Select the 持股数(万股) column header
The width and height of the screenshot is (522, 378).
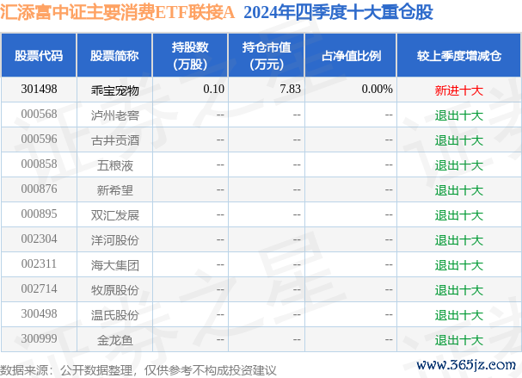click(190, 56)
